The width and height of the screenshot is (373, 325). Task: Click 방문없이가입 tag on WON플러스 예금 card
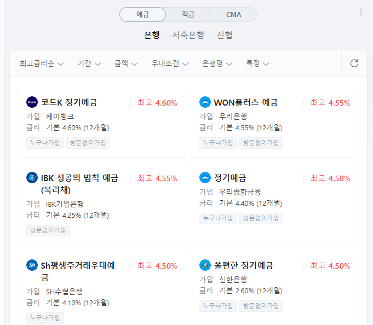point(261,143)
